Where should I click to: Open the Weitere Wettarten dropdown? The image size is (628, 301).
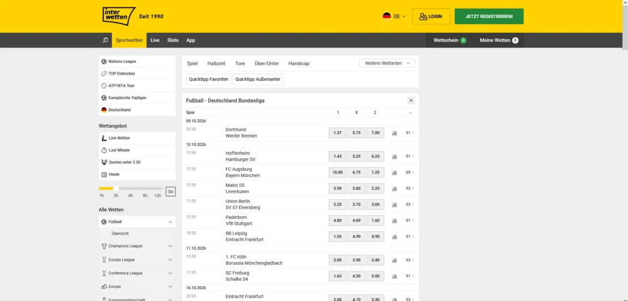click(x=388, y=63)
